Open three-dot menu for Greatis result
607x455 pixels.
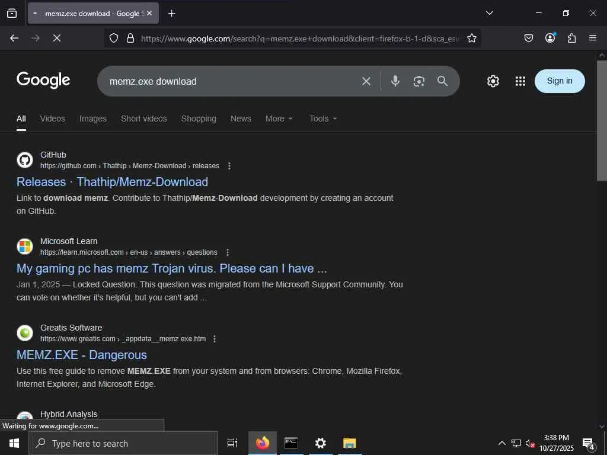pos(215,339)
